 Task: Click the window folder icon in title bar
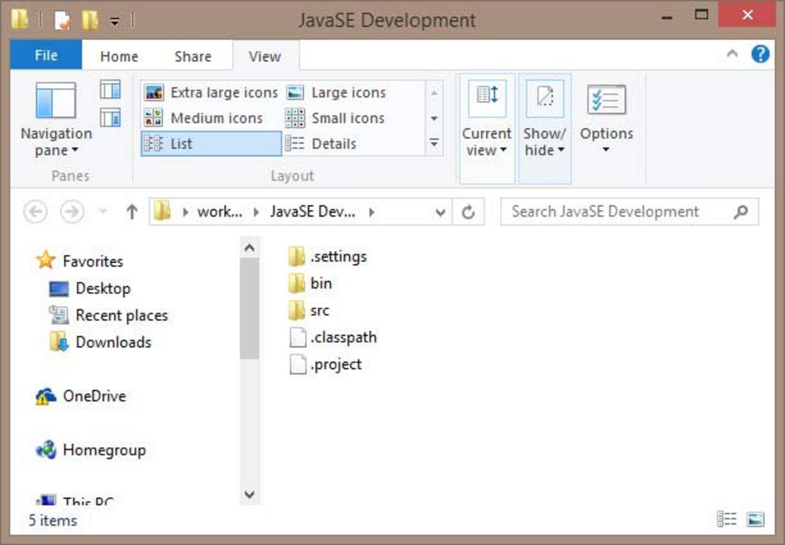point(20,20)
